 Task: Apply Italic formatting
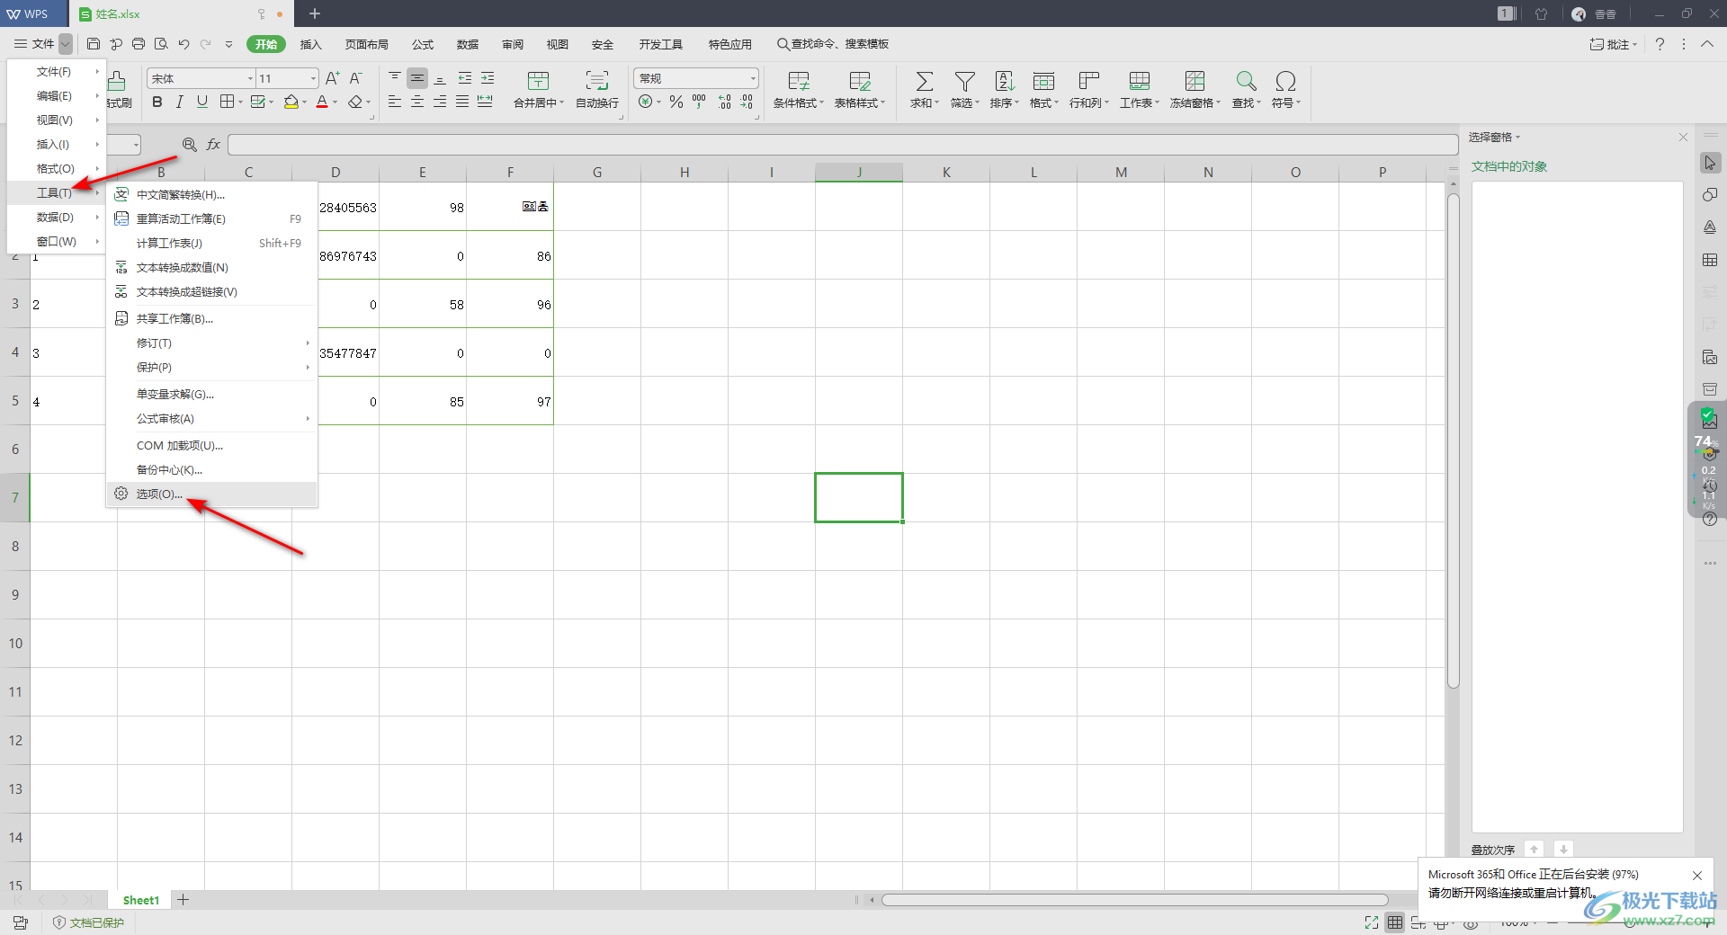pos(180,102)
